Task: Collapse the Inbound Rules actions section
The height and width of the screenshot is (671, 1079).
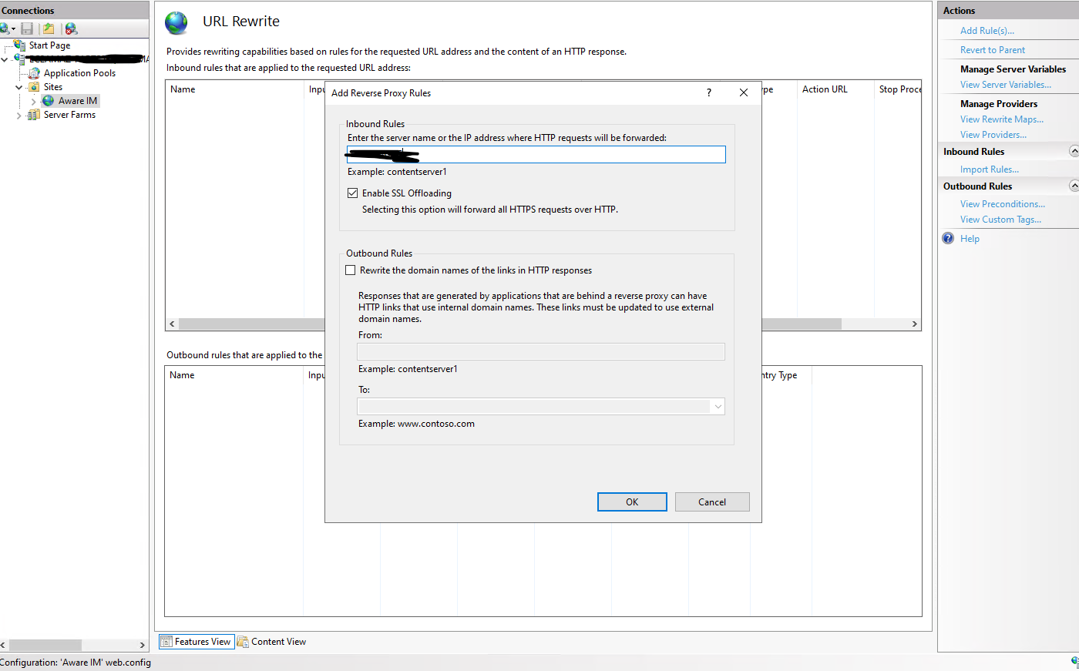Action: [1074, 151]
